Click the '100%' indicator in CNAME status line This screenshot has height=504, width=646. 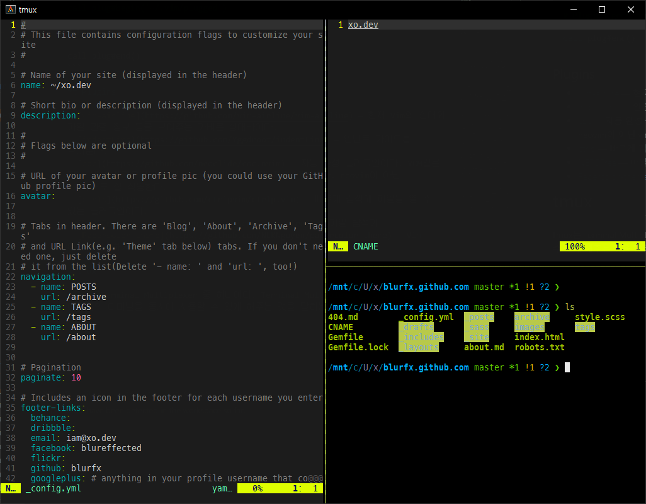[575, 246]
